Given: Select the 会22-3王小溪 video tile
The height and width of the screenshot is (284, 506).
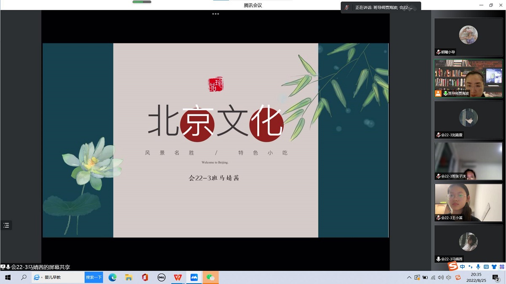Looking at the screenshot, I should (468, 202).
